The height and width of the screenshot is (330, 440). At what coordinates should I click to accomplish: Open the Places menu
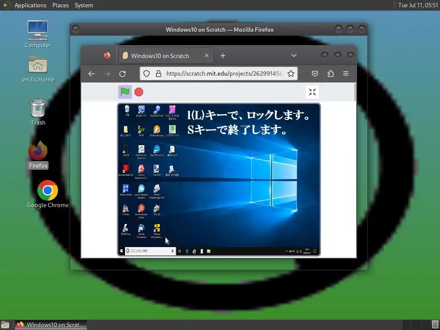click(x=61, y=5)
